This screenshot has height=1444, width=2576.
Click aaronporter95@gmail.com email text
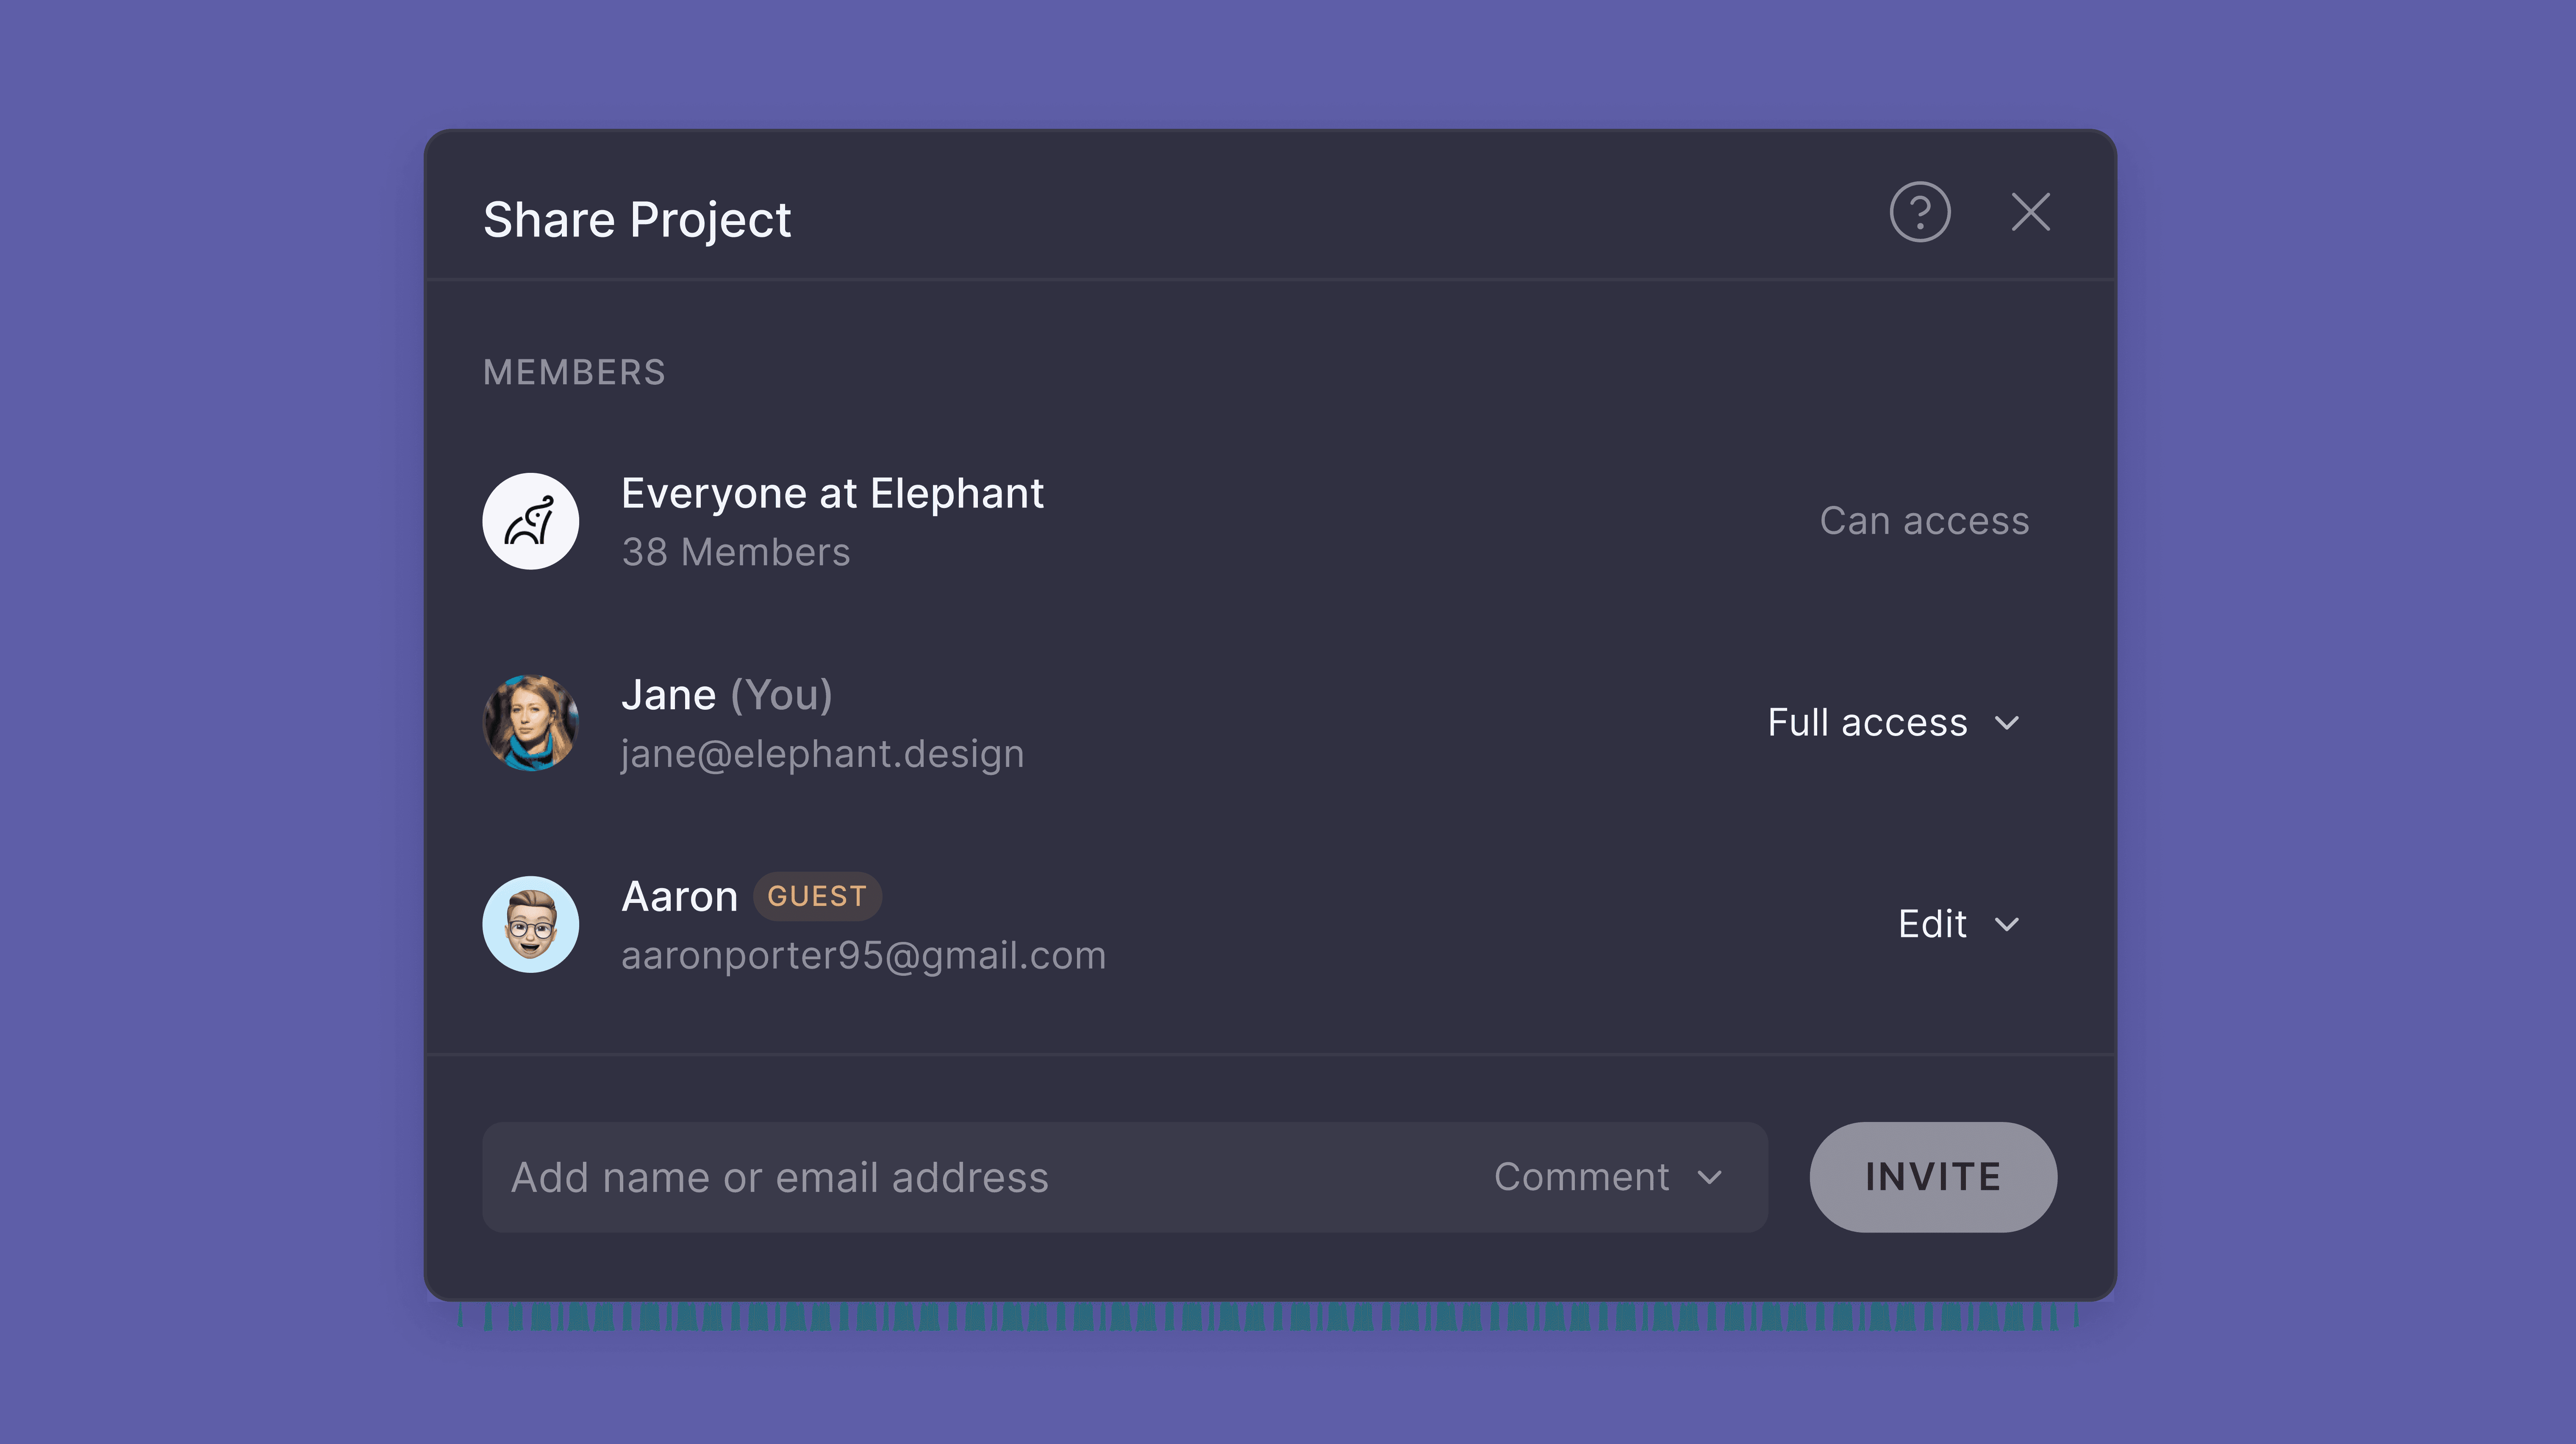coord(863,956)
